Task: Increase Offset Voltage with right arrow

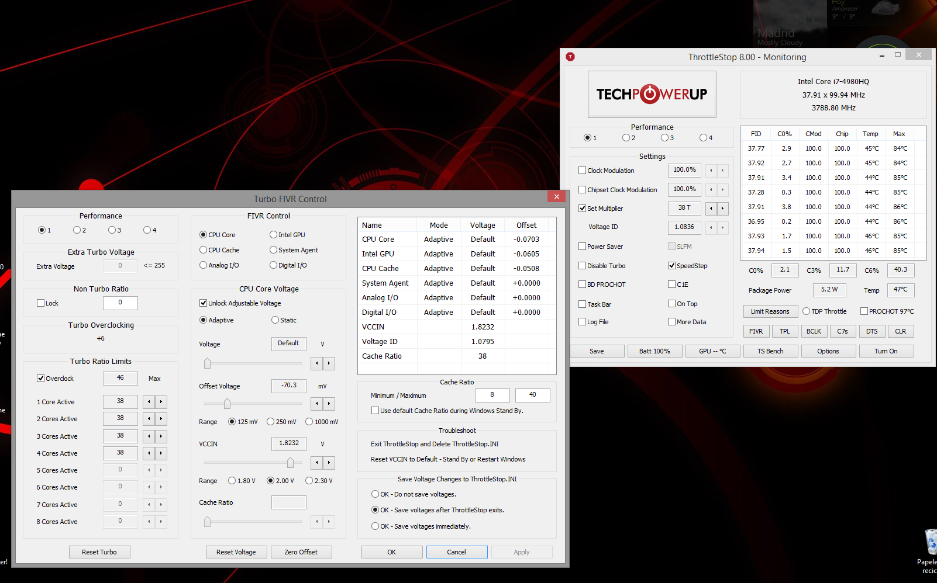Action: [x=329, y=404]
